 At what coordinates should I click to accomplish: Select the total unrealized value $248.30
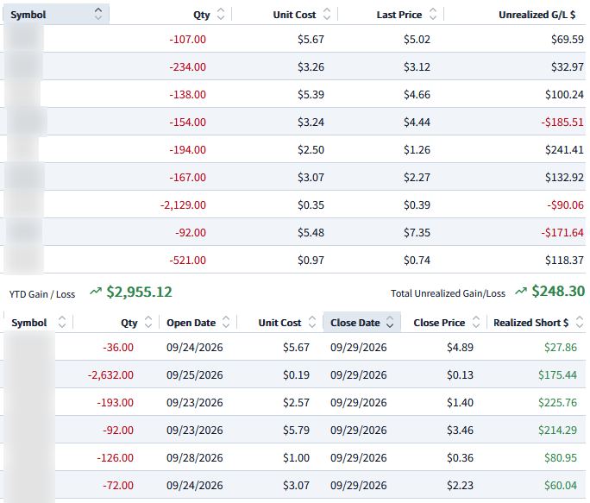pyautogui.click(x=558, y=291)
